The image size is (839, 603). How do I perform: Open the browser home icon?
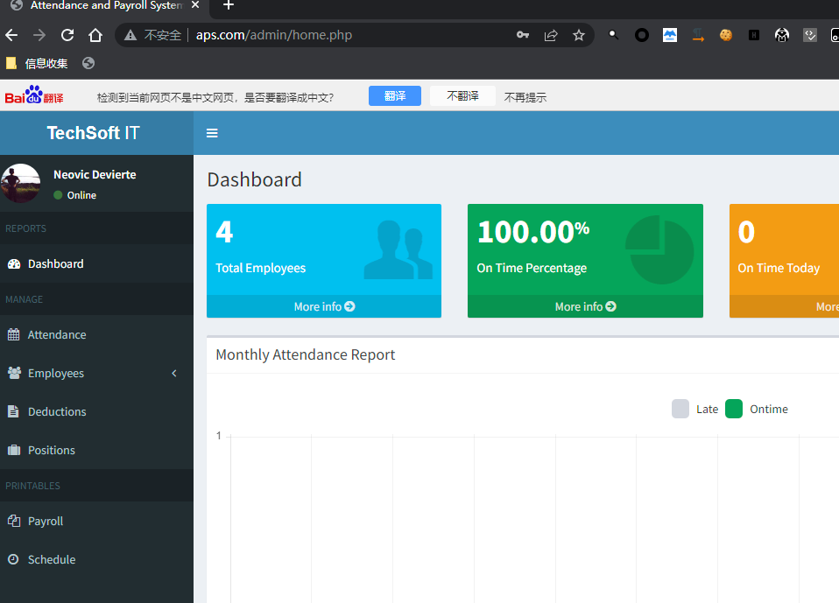(95, 35)
